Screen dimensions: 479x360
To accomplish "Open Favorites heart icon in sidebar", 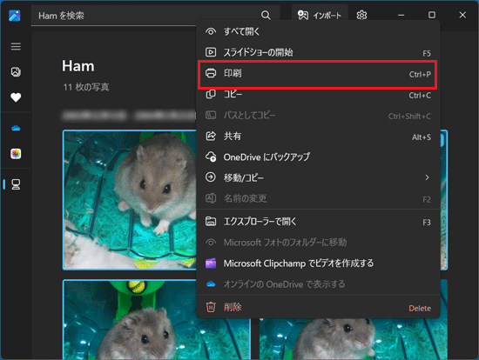I will click(16, 97).
